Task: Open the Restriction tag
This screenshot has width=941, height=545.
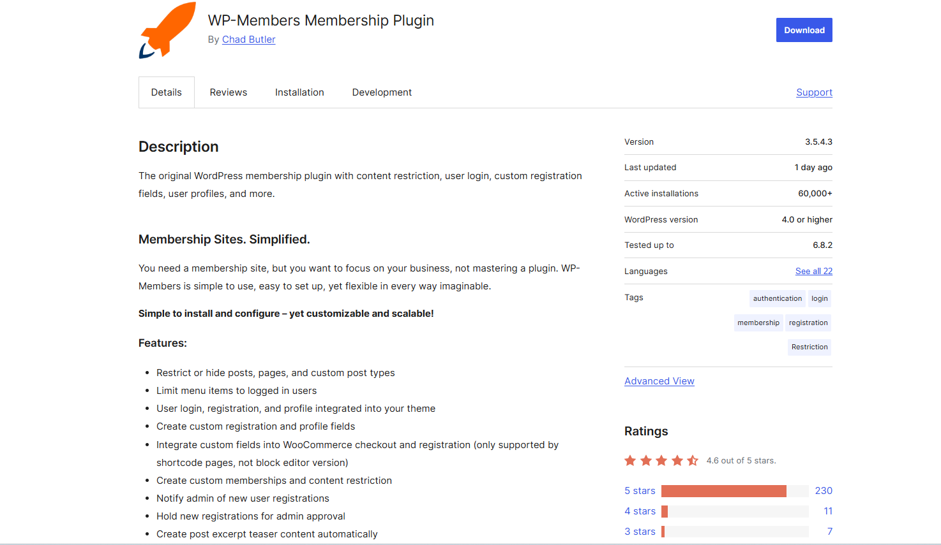Action: tap(809, 347)
